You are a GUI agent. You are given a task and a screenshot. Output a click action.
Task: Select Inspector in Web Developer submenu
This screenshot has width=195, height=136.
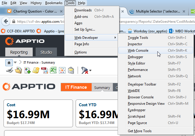click(x=156, y=44)
